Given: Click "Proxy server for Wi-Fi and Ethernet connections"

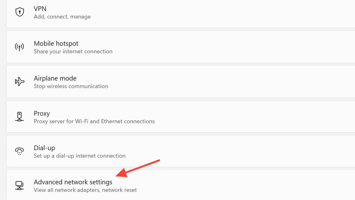Looking at the screenshot, I should [94, 121].
